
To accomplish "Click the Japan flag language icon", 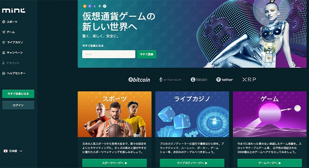I will [6, 151].
